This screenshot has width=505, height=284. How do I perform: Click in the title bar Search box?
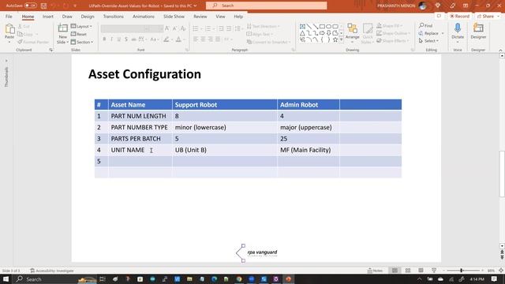267,6
